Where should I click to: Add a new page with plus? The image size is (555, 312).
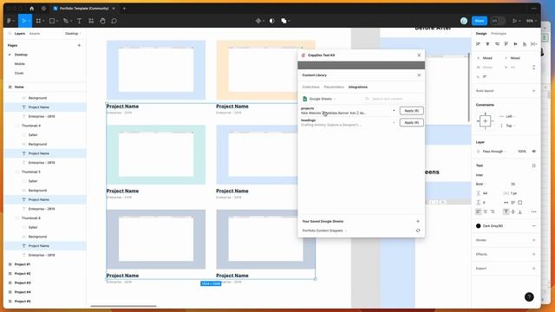[79, 45]
